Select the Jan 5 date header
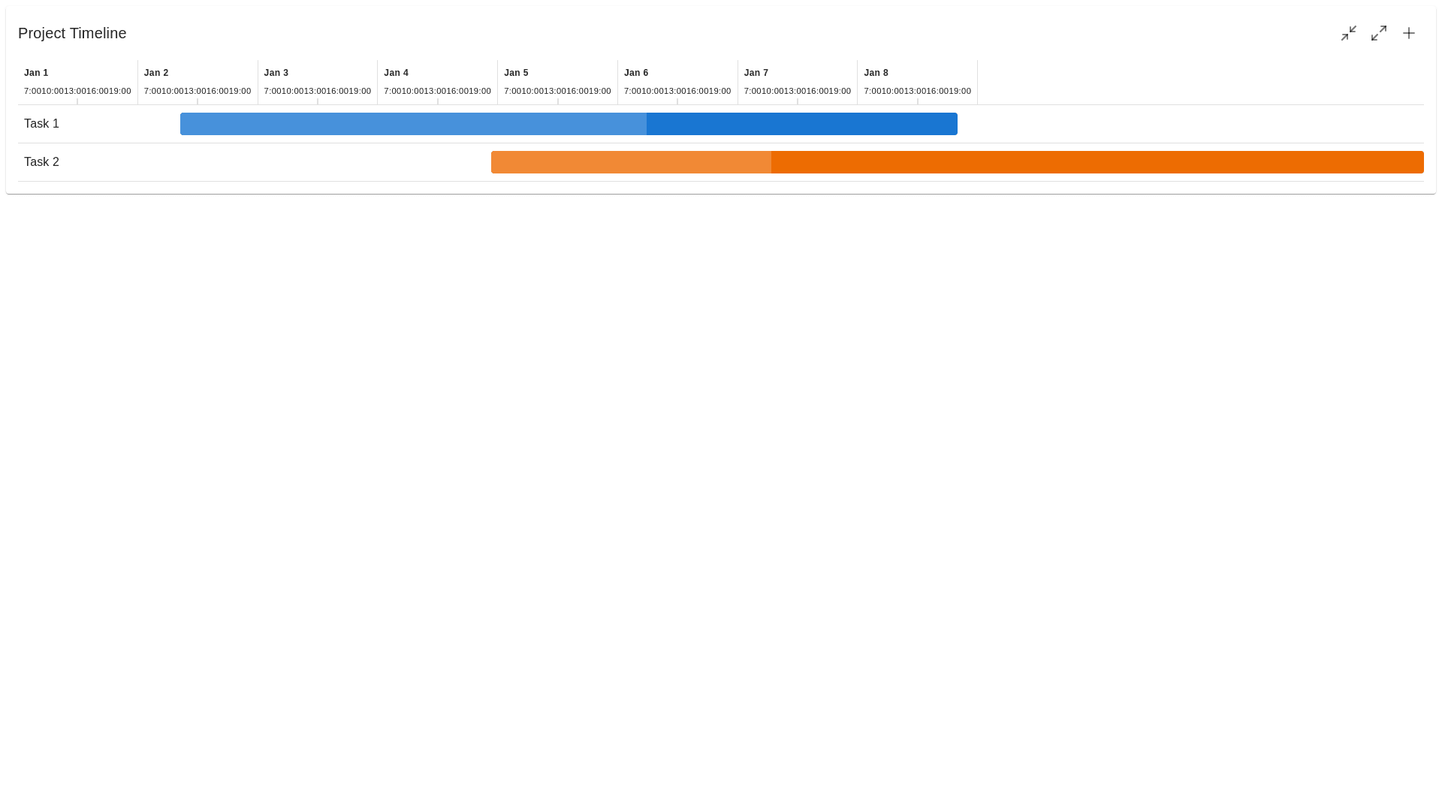The width and height of the screenshot is (1442, 811). coord(516,73)
